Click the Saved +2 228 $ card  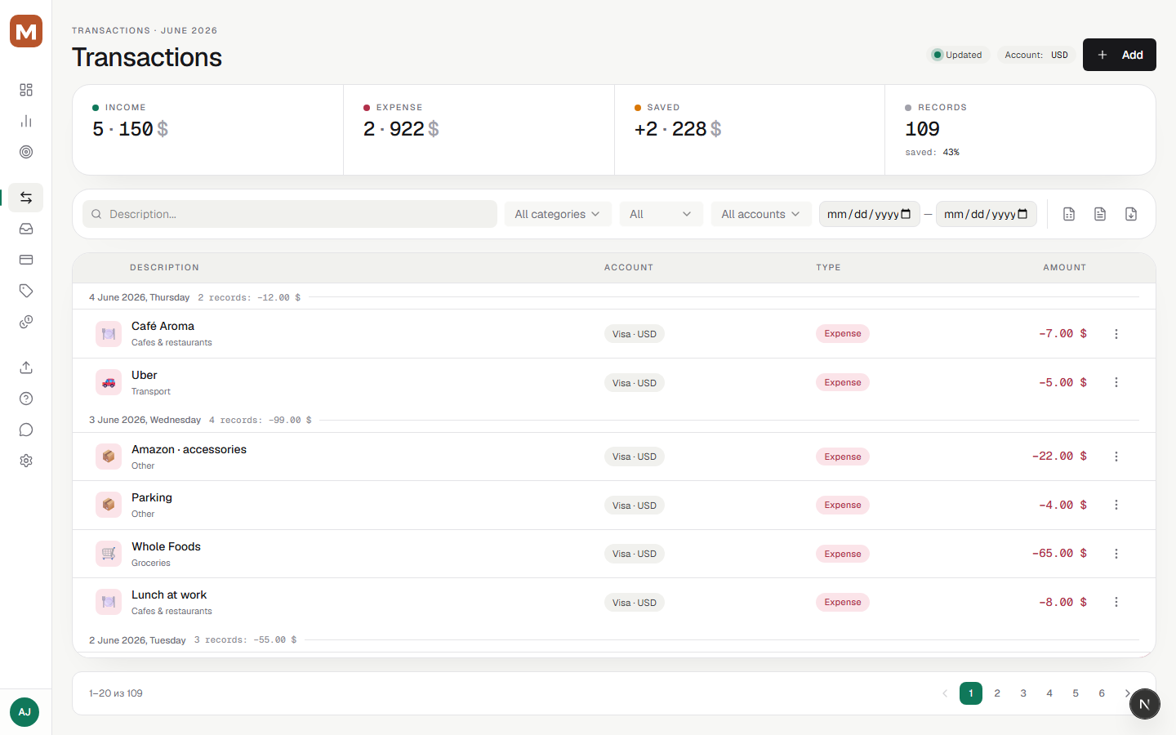click(750, 130)
